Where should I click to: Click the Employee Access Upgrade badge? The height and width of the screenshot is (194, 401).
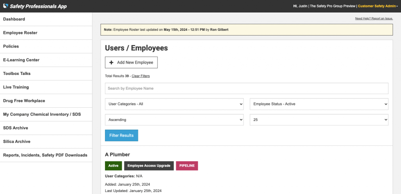point(149,166)
